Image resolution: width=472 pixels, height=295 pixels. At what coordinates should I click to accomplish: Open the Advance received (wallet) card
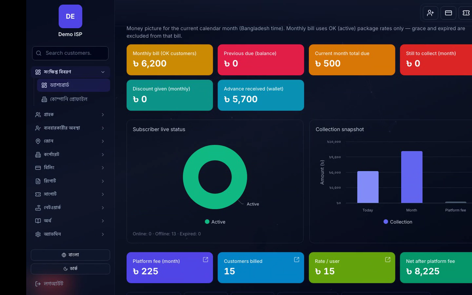(261, 95)
